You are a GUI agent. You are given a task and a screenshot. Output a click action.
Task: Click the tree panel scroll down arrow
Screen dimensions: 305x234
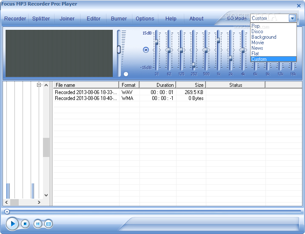point(46,195)
